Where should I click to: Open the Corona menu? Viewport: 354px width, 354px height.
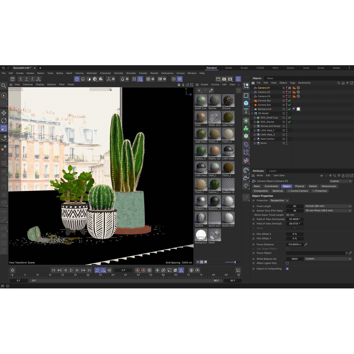[181, 73]
